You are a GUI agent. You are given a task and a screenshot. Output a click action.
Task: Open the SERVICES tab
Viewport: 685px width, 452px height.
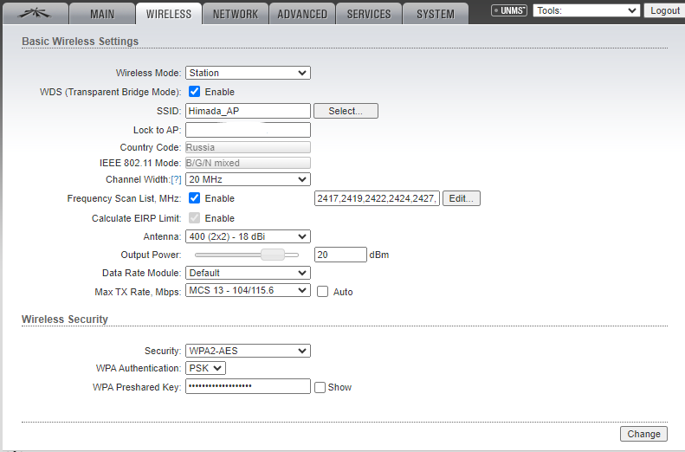tap(368, 14)
